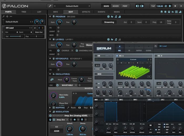
Task: Toggle the Keygroup Amp. Env modulation power
Action: click(50, 116)
